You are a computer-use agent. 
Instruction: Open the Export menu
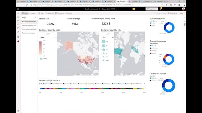[33, 13]
